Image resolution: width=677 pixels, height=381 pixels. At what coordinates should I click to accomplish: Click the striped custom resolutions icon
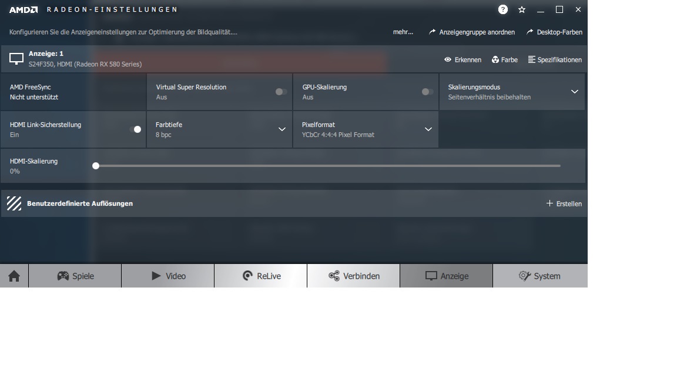coord(14,203)
